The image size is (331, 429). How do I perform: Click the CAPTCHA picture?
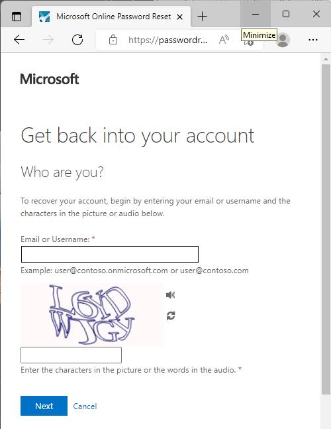pos(92,314)
